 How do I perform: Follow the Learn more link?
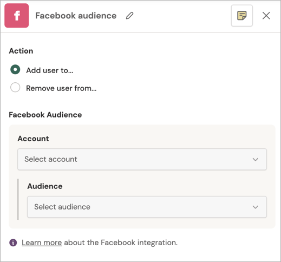[42, 243]
